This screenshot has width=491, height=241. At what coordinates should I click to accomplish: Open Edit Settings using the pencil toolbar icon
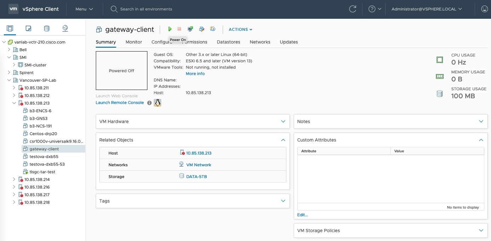[x=202, y=29]
